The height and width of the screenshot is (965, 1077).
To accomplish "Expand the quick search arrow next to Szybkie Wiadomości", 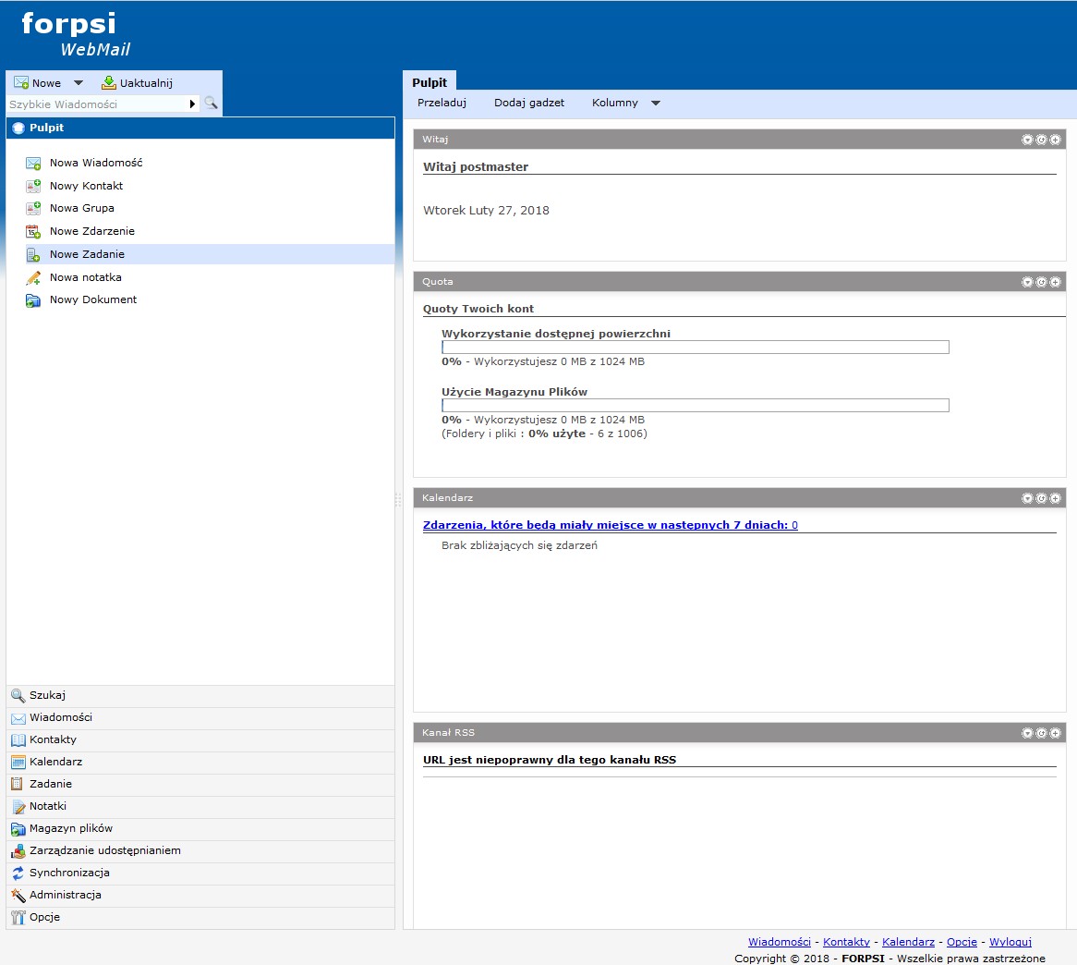I will point(192,104).
